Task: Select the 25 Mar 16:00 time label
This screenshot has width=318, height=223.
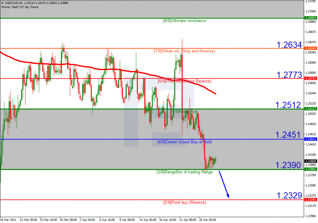Action: (x=48, y=220)
